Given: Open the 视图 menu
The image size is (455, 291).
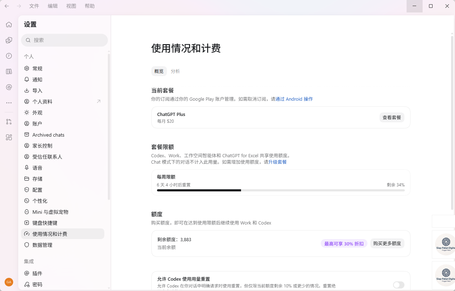Looking at the screenshot, I should 71,6.
